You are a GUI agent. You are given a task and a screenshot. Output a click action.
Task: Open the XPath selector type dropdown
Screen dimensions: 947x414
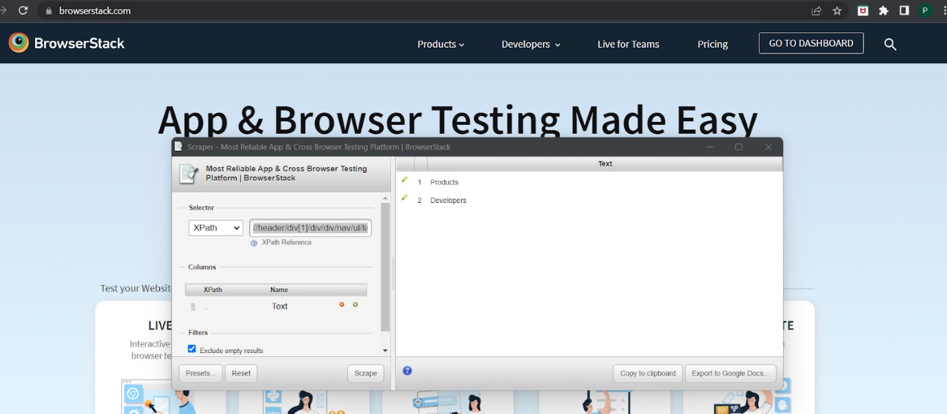pyautogui.click(x=215, y=228)
